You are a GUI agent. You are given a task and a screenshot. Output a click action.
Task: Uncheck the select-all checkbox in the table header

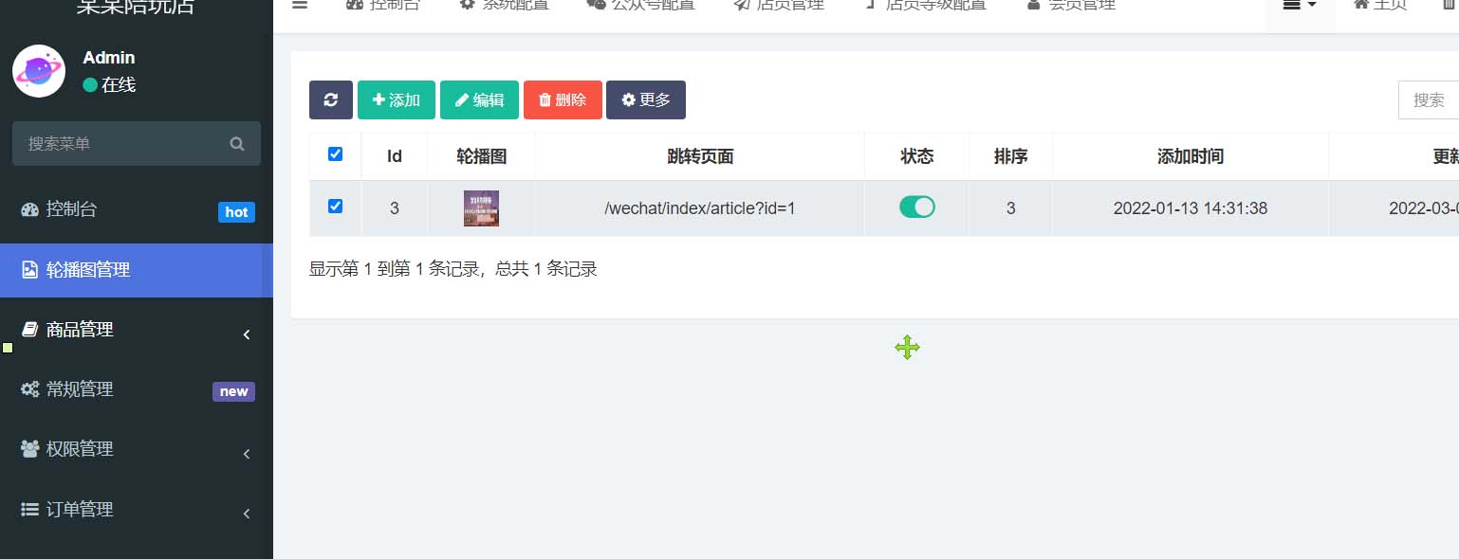[x=335, y=153]
